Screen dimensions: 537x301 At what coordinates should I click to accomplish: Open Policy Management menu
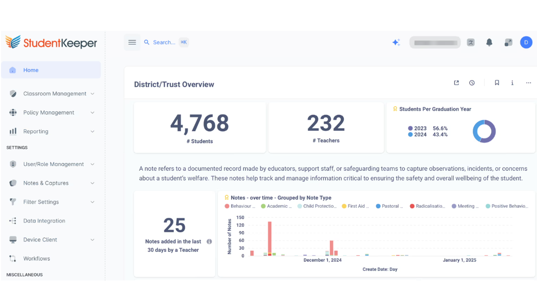click(51, 112)
